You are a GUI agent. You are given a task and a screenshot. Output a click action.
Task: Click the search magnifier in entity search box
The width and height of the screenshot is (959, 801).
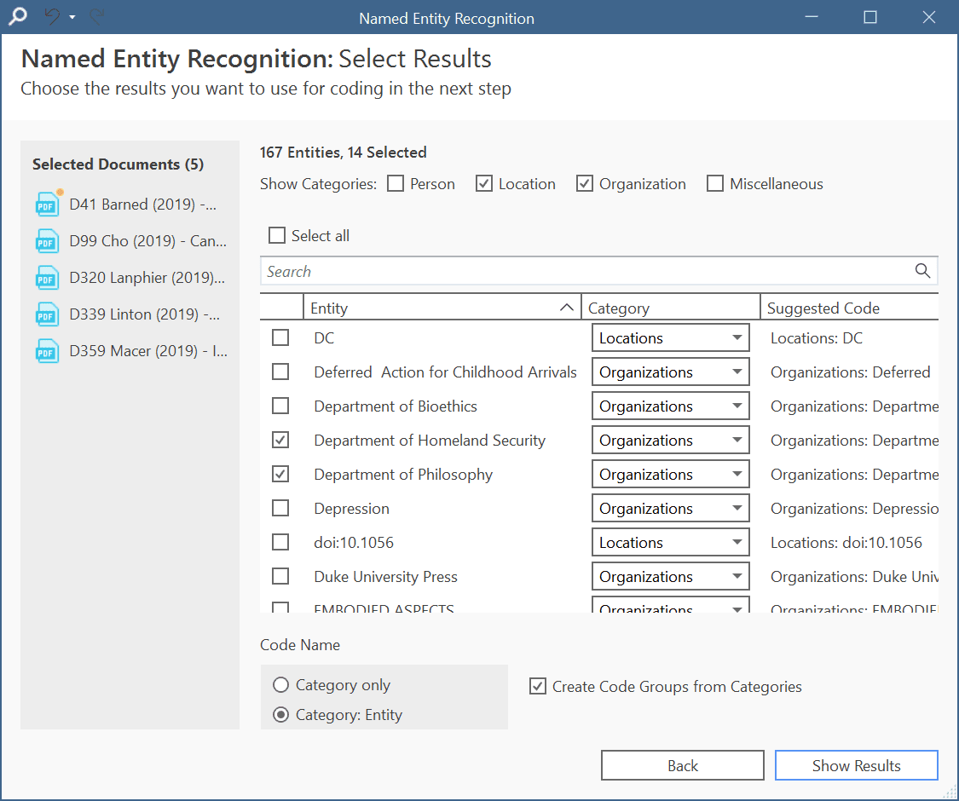pyautogui.click(x=922, y=271)
